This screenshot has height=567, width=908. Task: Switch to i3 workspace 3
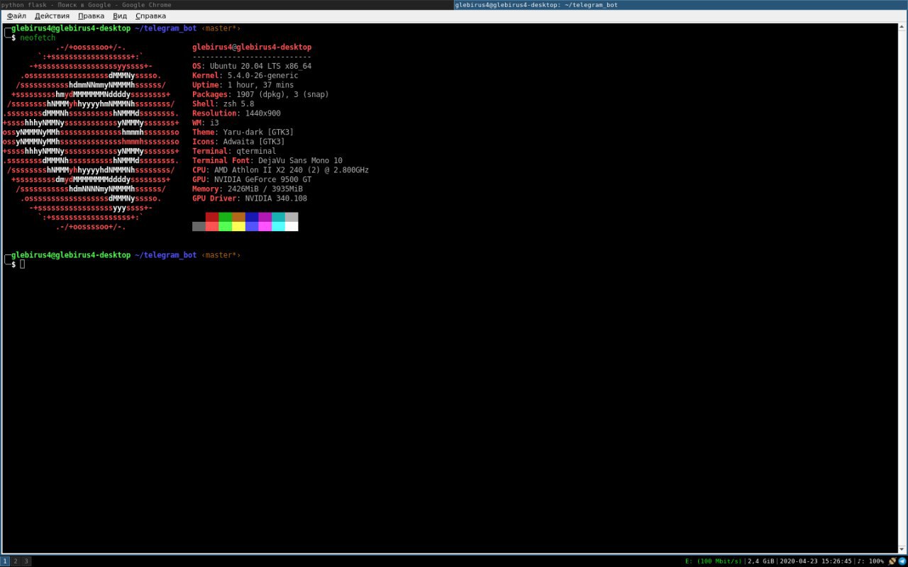coord(26,561)
